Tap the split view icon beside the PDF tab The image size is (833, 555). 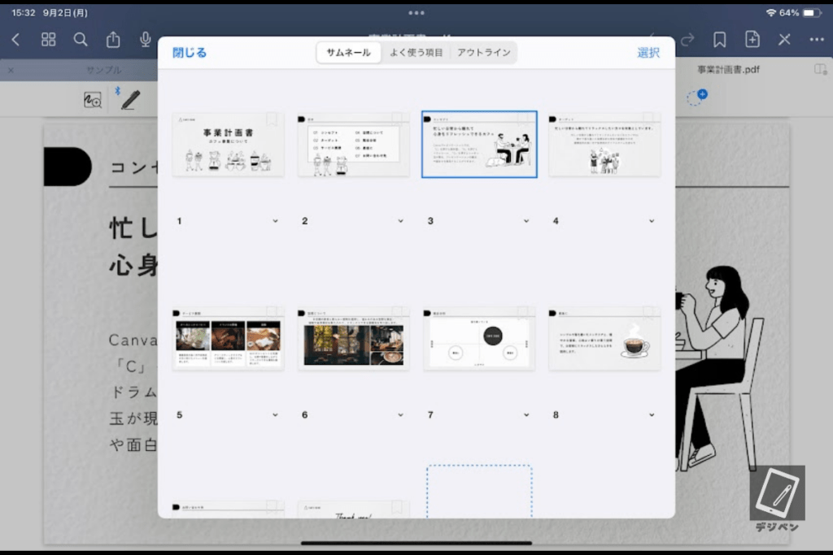pyautogui.click(x=820, y=70)
